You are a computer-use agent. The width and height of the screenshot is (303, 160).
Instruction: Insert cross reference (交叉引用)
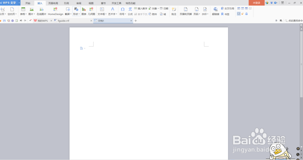click(x=228, y=8)
